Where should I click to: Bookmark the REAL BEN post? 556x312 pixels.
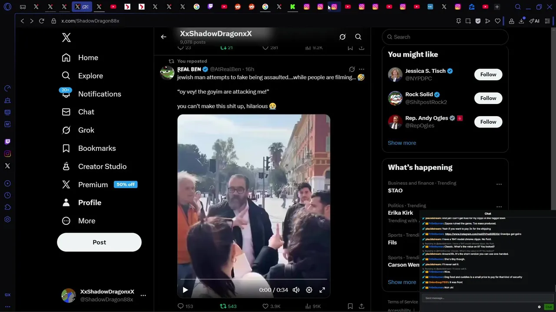pyautogui.click(x=350, y=306)
